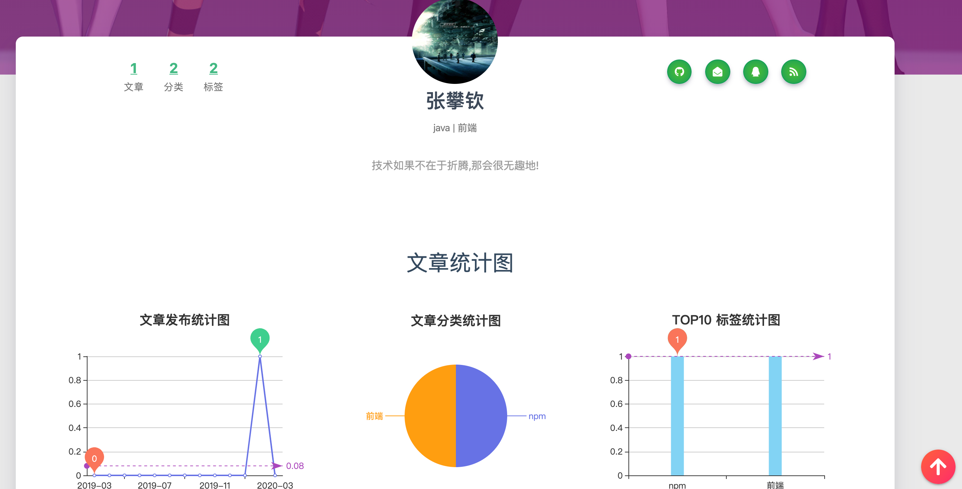Open the 文章 count link
This screenshot has width=962, height=489.
pos(133,69)
